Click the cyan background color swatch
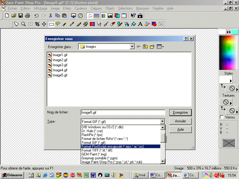 tap(235, 32)
